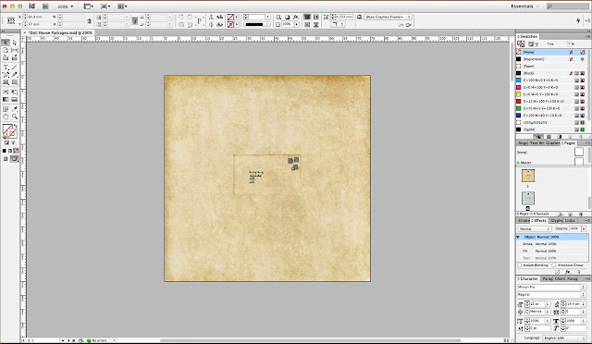The image size is (592, 344).
Task: Click the clear effects icon in Effects panel
Action: [x=558, y=272]
